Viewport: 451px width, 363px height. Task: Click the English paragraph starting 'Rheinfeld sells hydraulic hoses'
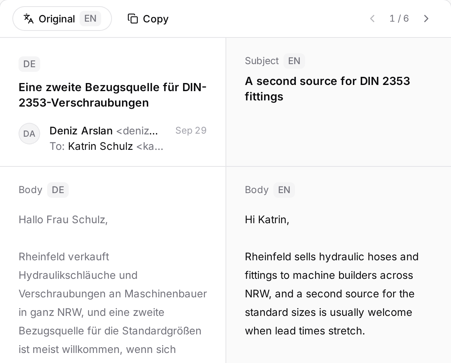click(332, 293)
